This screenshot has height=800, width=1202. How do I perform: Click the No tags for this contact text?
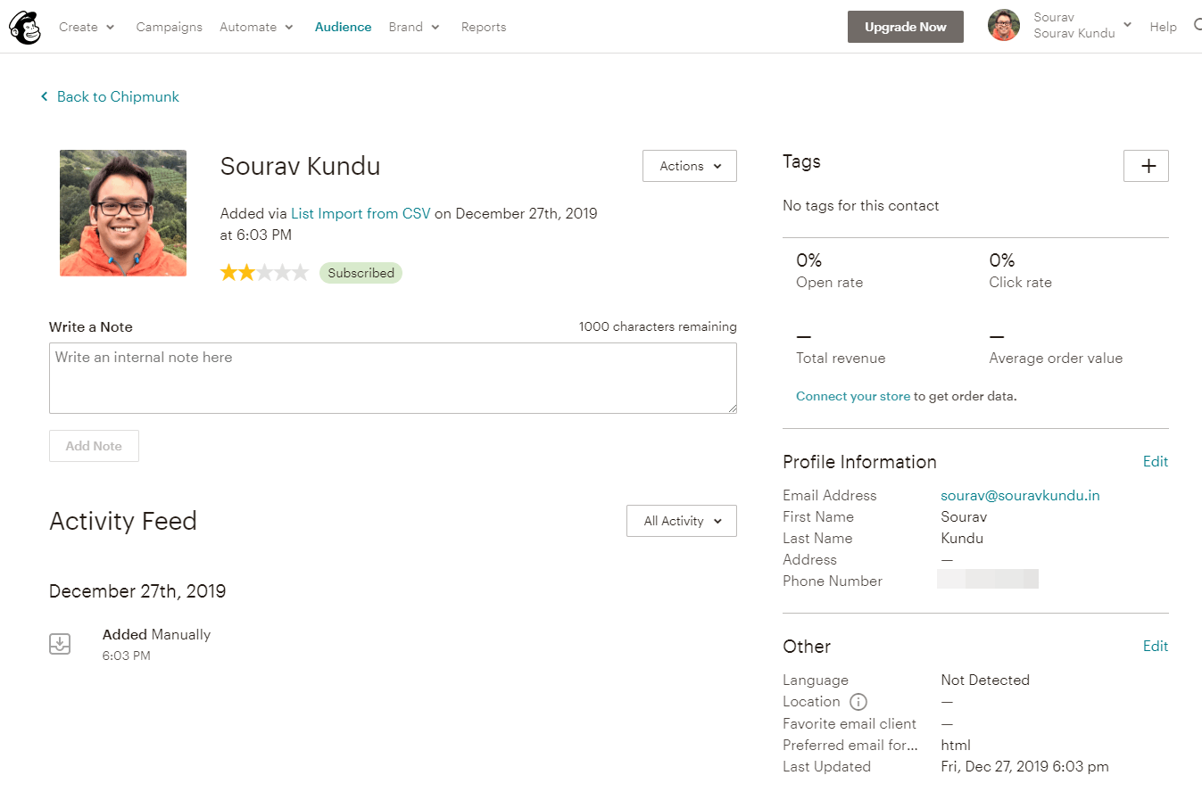pyautogui.click(x=860, y=205)
